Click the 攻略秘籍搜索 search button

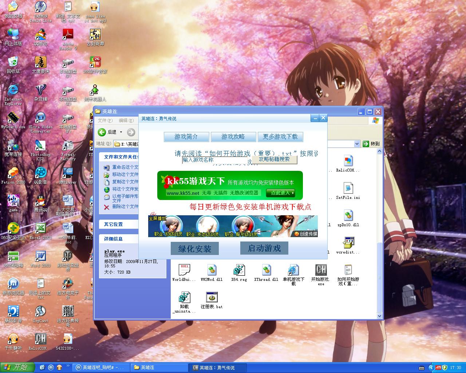coord(275,160)
